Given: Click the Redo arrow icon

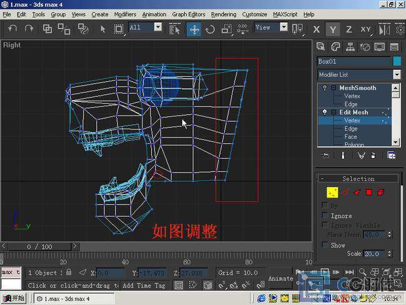Looking at the screenshot, I should (29, 29).
